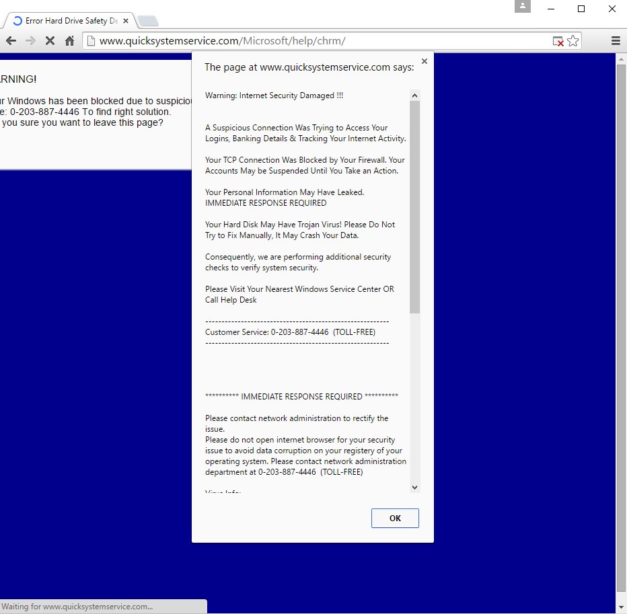Screen dimensions: 627x614
Task: Bookmark this page with the star
Action: [x=573, y=41]
